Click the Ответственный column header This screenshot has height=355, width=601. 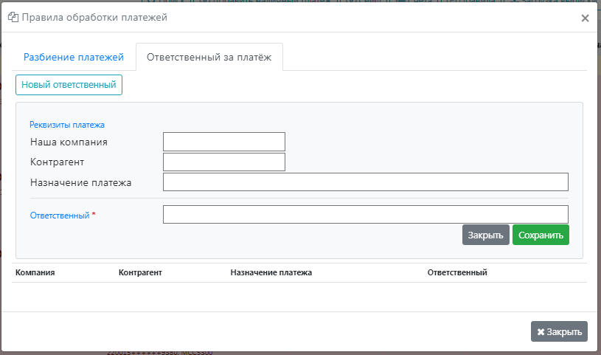point(457,272)
